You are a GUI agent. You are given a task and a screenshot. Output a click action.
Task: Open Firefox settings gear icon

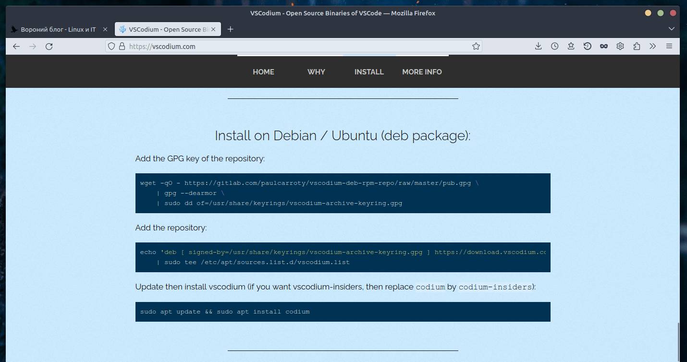(x=620, y=47)
